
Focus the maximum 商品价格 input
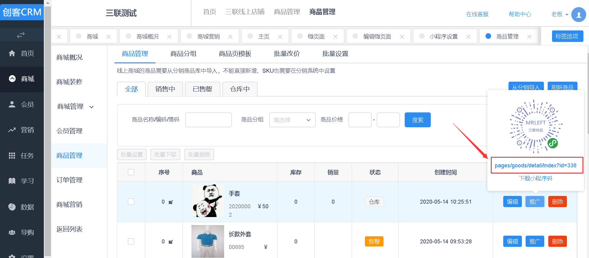click(x=388, y=120)
